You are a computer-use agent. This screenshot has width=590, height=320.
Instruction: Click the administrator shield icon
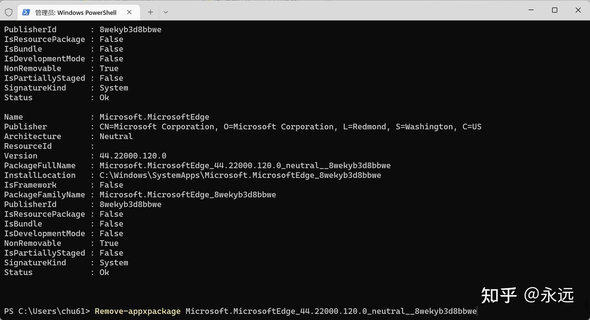(x=8, y=12)
